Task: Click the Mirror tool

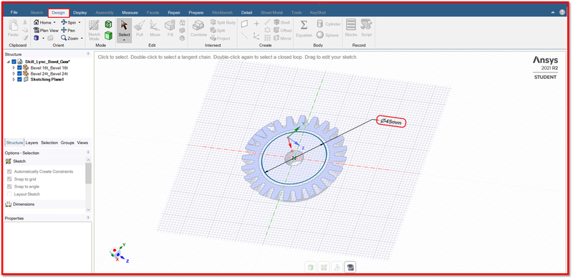Action: [x=282, y=38]
